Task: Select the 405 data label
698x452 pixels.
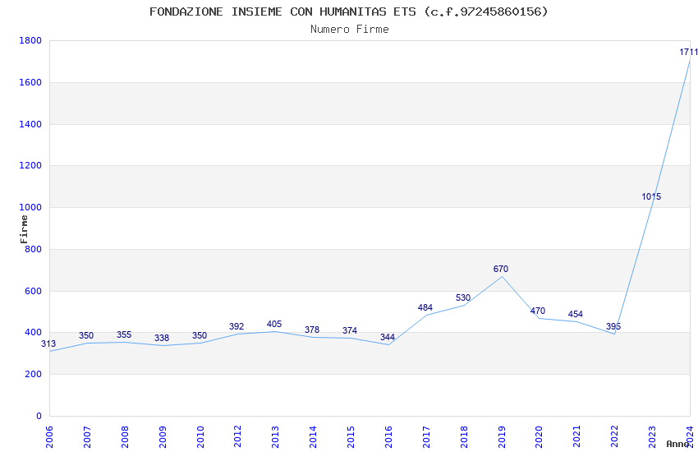Action: [274, 324]
